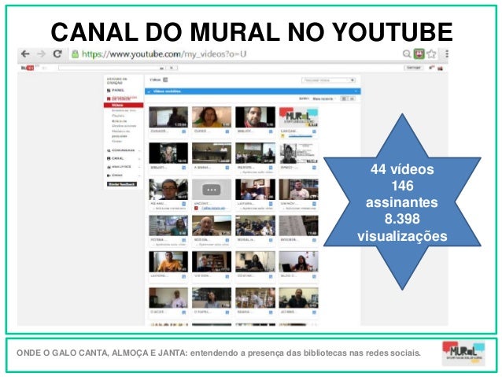The height and width of the screenshot is (377, 502).
Task: Open the thumbnail of the woman in yellow
Action: tap(212, 117)
